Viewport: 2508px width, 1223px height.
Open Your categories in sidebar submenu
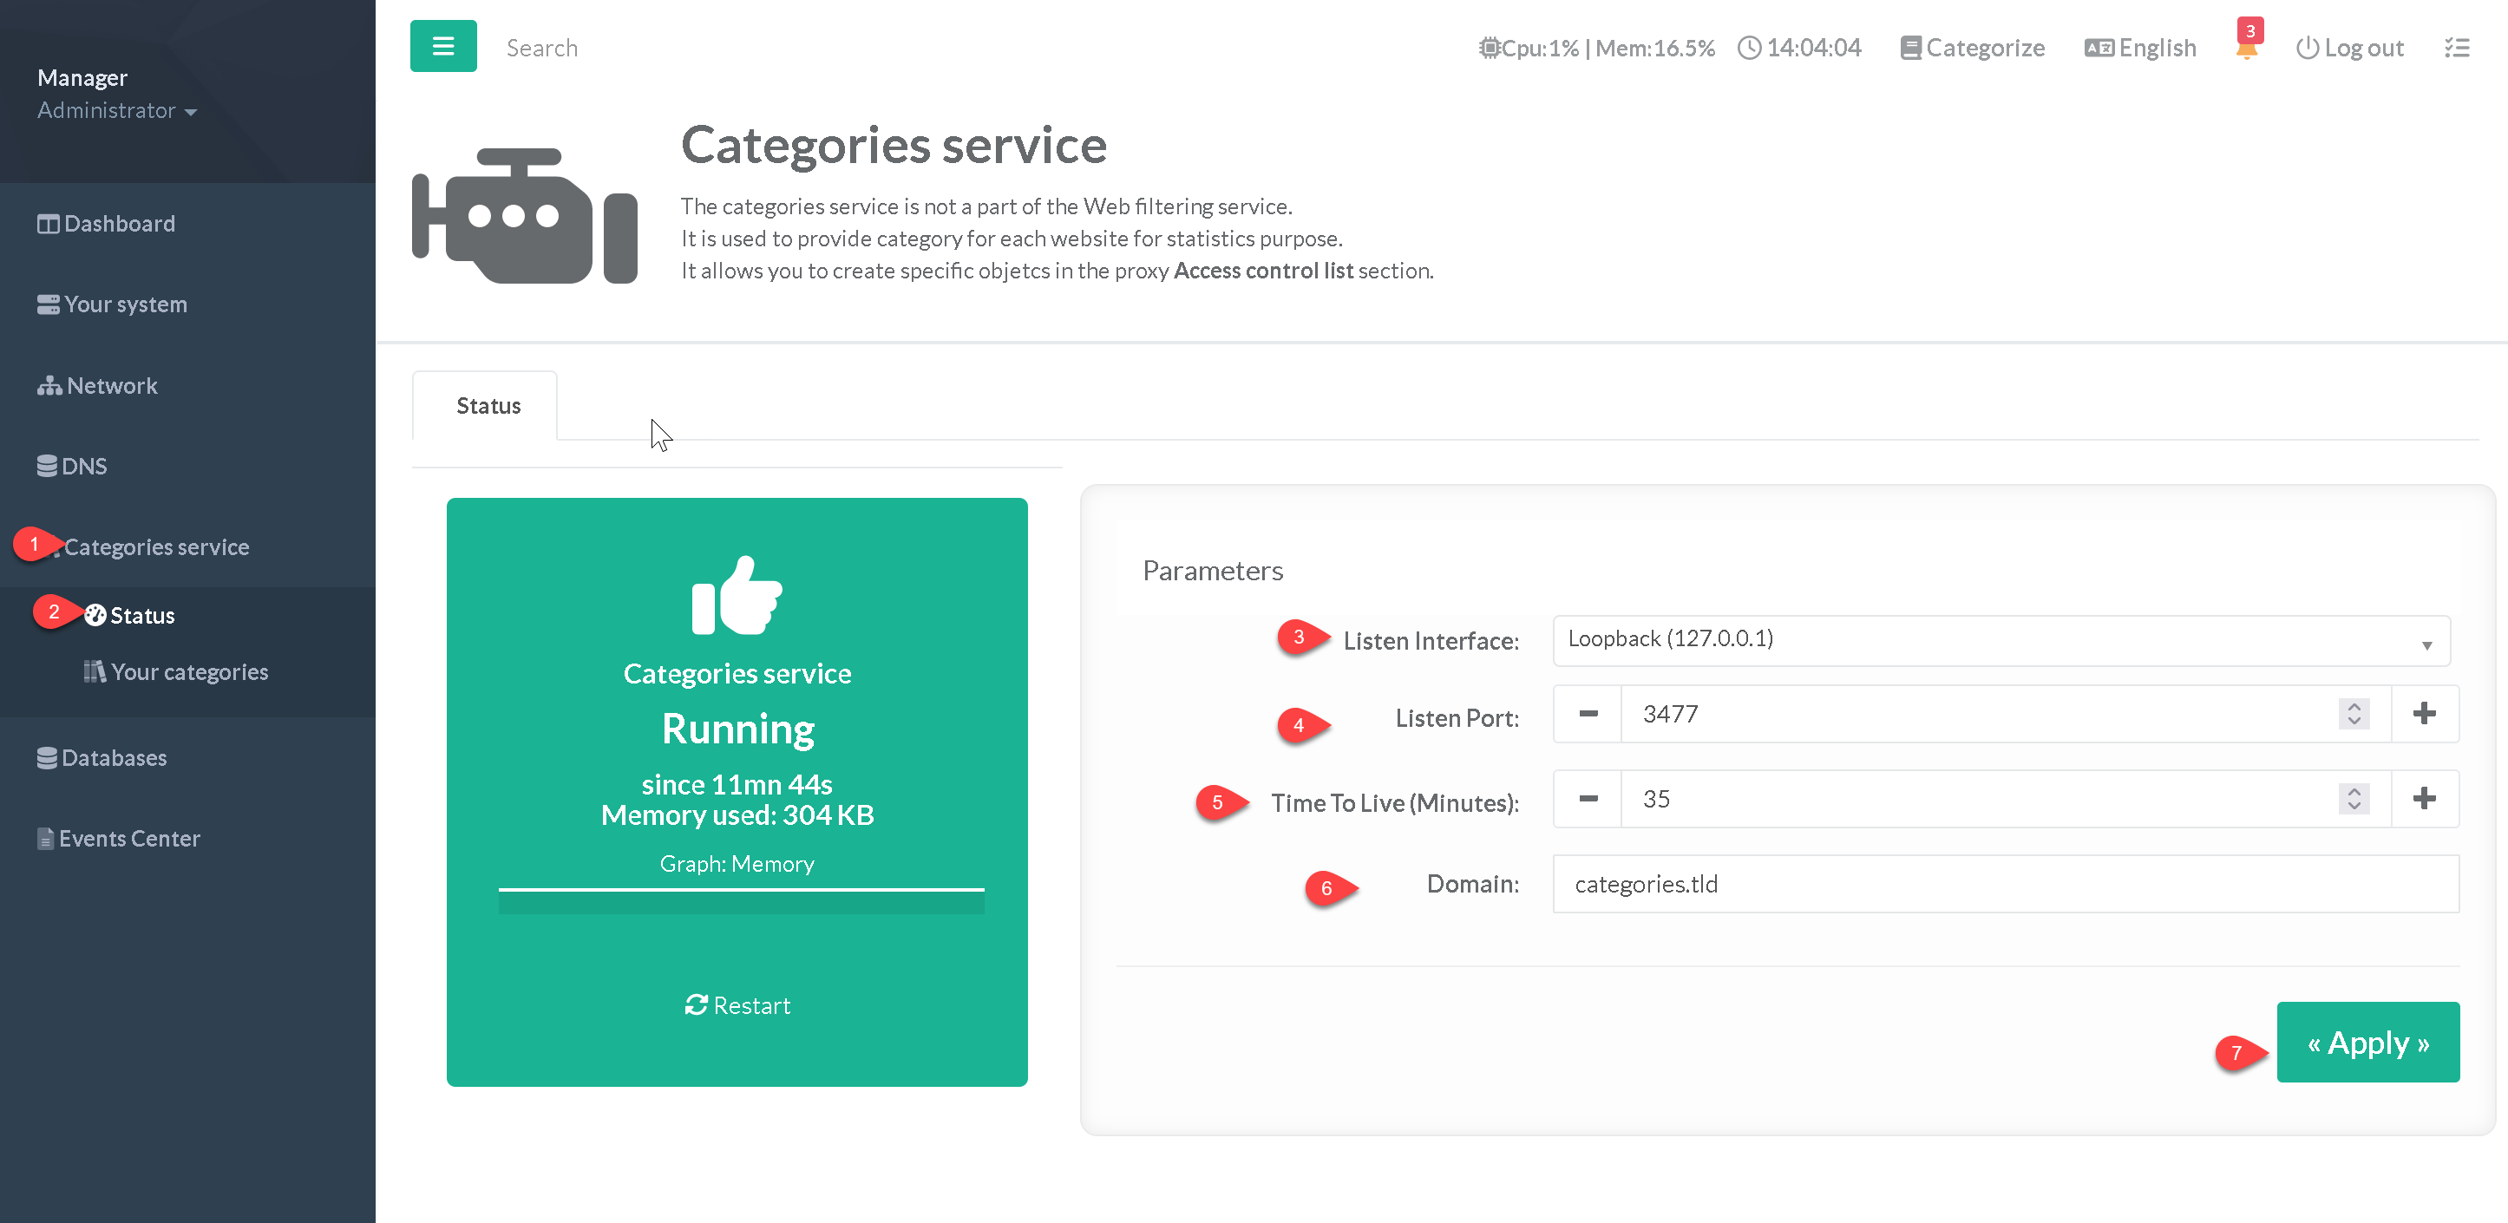point(189,672)
